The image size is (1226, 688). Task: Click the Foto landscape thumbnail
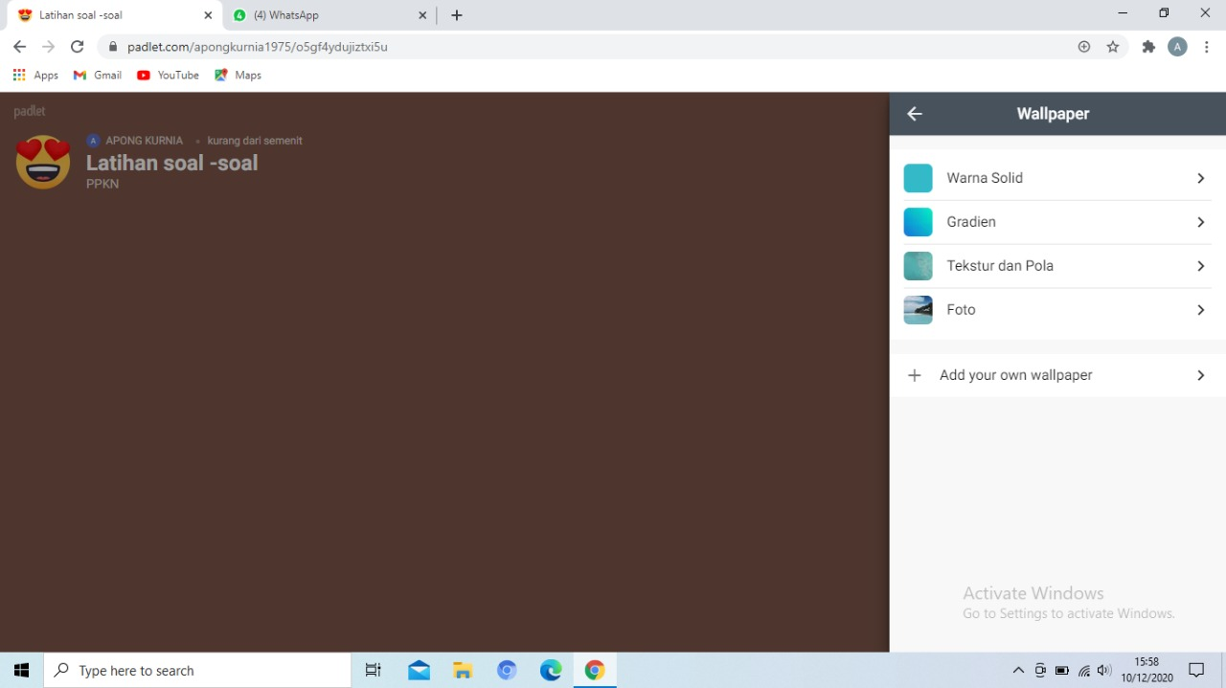pyautogui.click(x=918, y=310)
